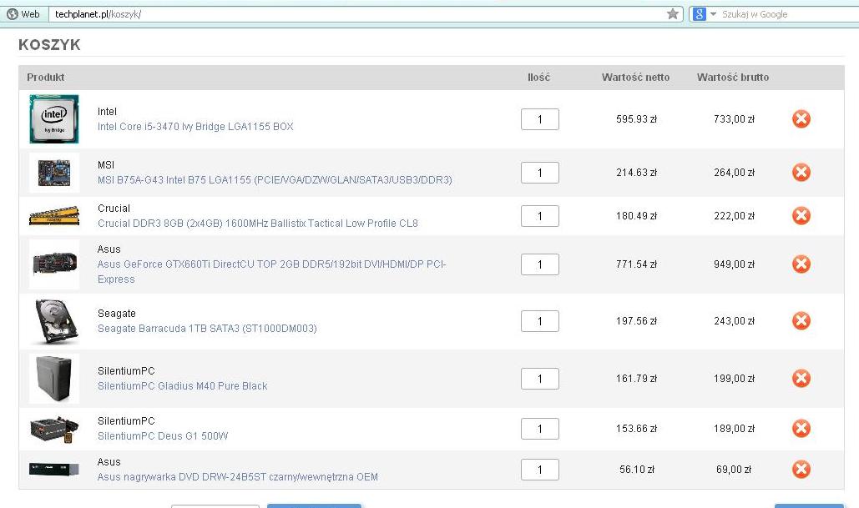Select net price 161.79 zł
Image resolution: width=859 pixels, height=508 pixels.
636,378
